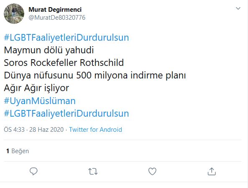The image size is (248, 188).
Task: Click the reply speech bubble icon
Action: pyautogui.click(x=33, y=171)
